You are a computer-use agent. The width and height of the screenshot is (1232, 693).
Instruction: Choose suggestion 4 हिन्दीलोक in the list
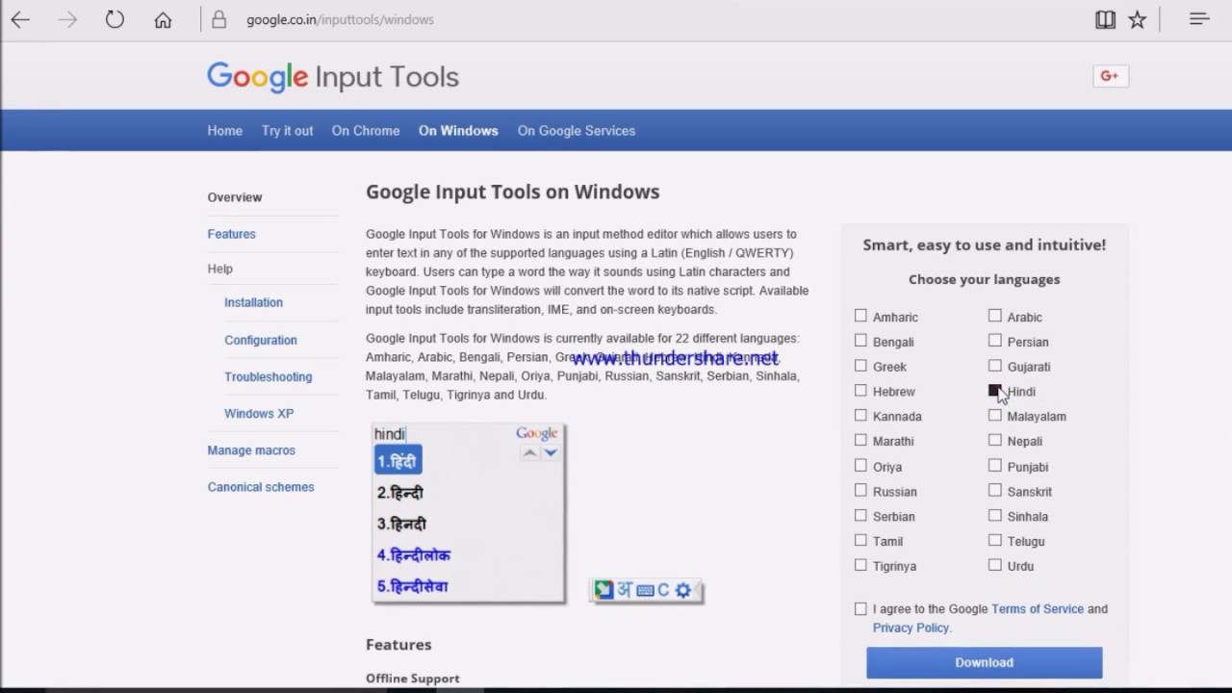[x=414, y=555]
